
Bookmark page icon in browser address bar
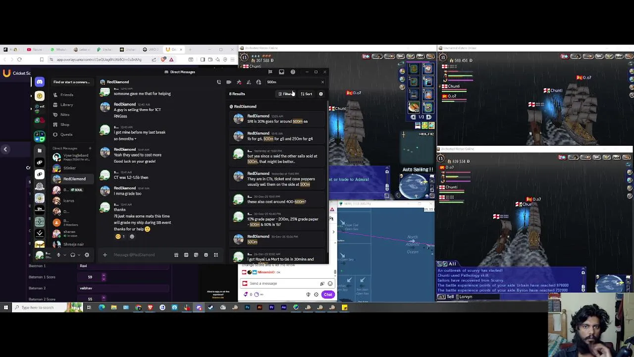tap(42, 59)
